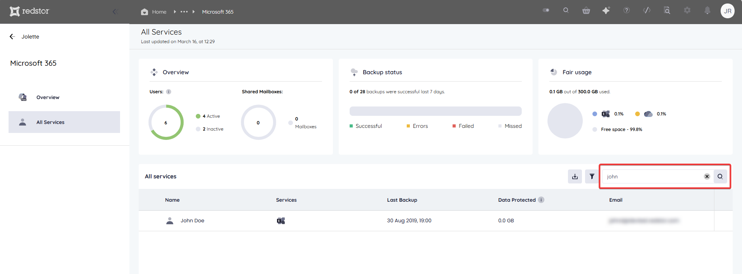
Task: Open the help question mark
Action: click(x=627, y=10)
